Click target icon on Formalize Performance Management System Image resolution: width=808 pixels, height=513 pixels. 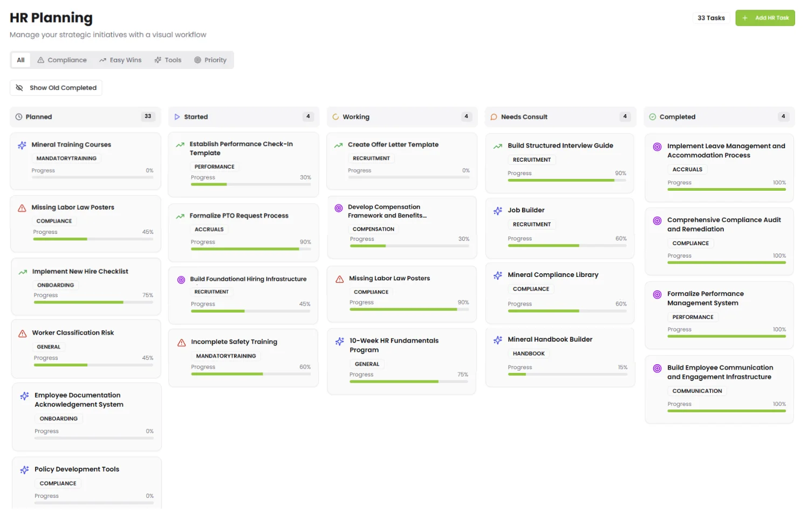[x=657, y=294]
